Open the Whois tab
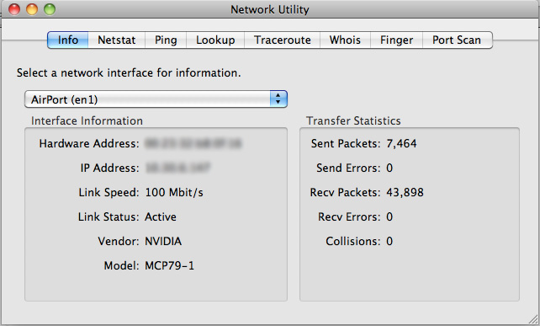Image resolution: width=540 pixels, height=326 pixels. coord(345,40)
